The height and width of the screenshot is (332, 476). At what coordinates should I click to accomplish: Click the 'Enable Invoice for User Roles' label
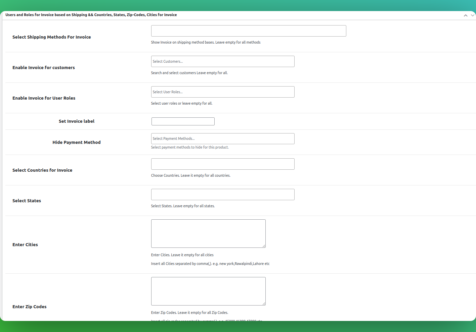click(x=44, y=98)
